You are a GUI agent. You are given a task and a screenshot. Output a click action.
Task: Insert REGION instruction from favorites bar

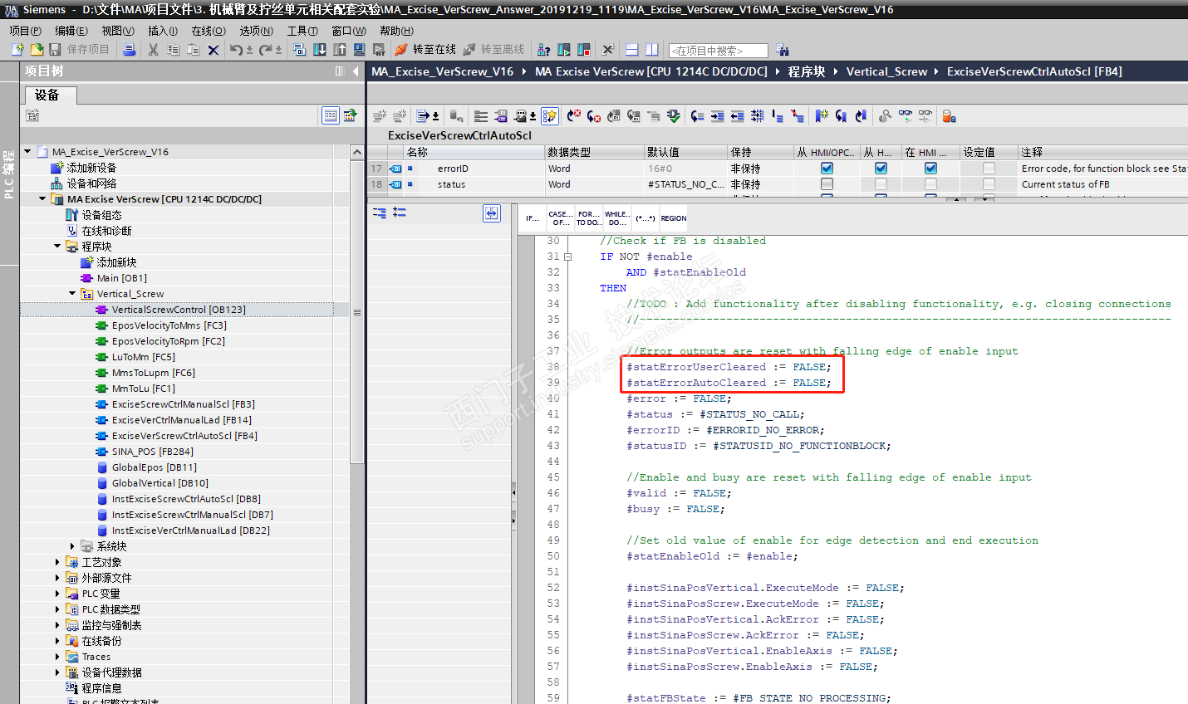pos(673,218)
